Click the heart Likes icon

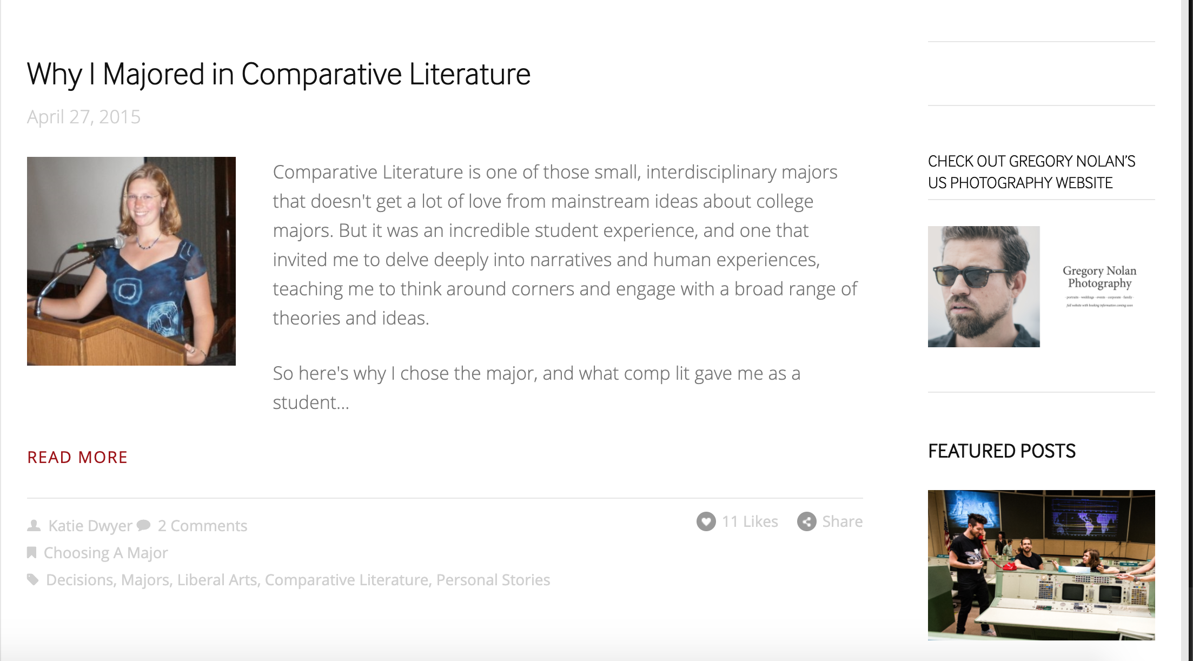pyautogui.click(x=706, y=521)
